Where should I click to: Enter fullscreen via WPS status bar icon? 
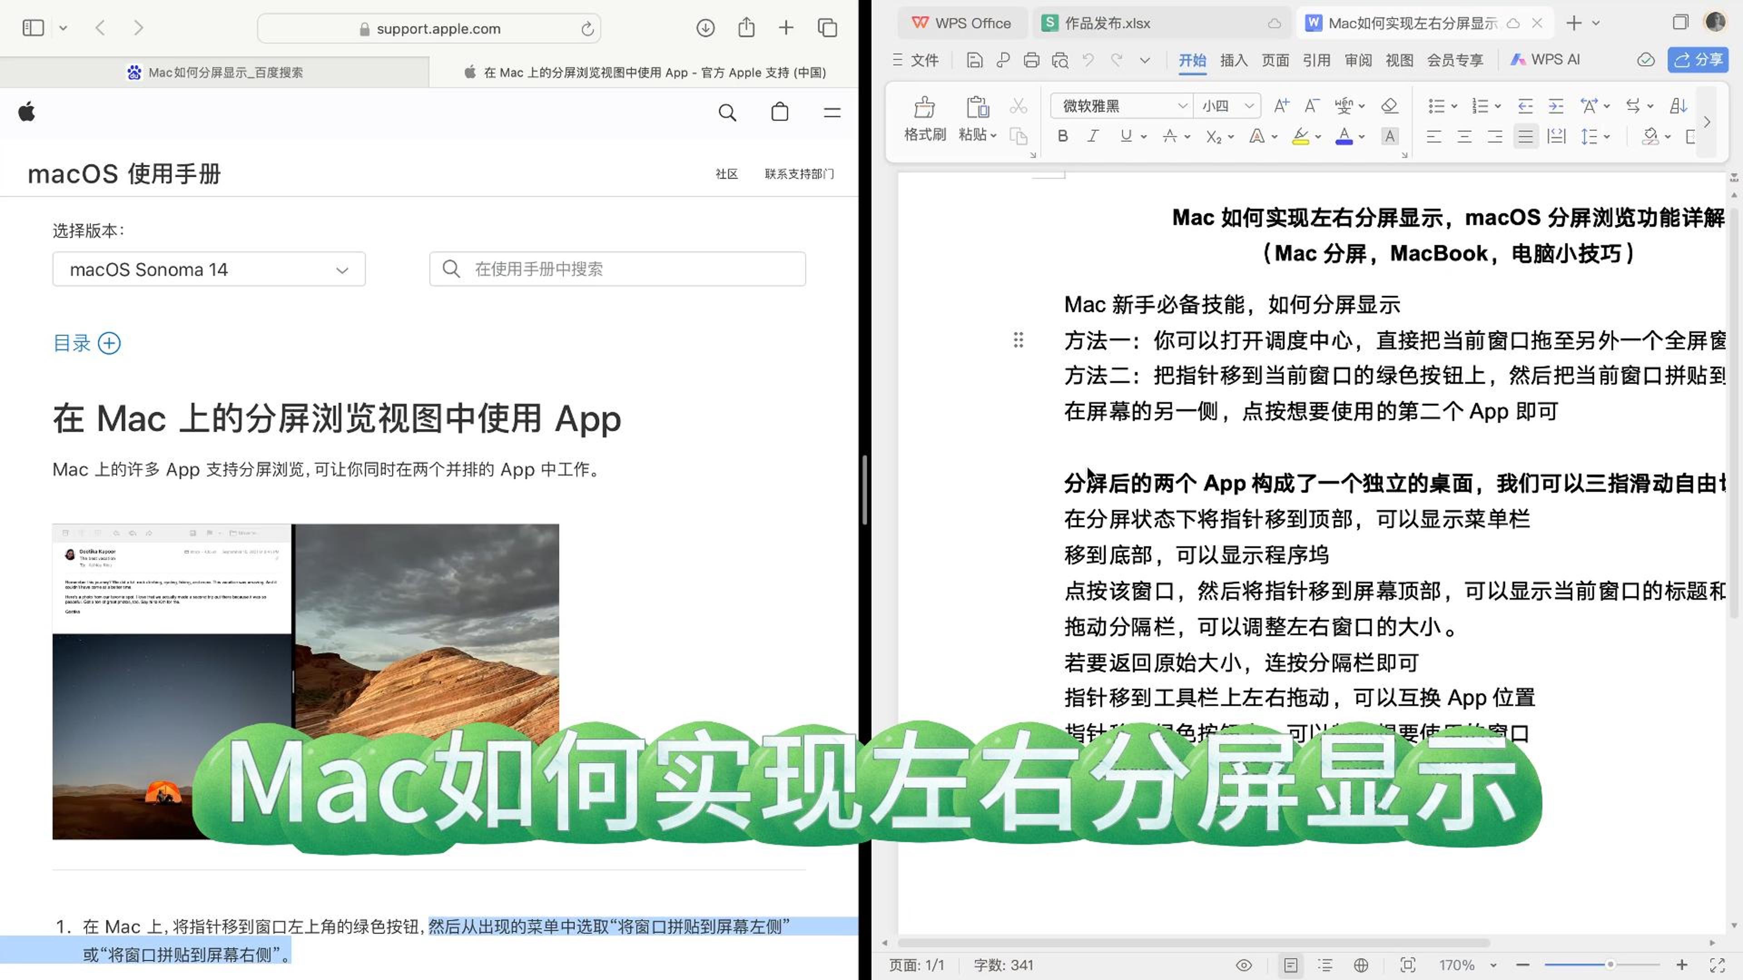coord(1717,965)
